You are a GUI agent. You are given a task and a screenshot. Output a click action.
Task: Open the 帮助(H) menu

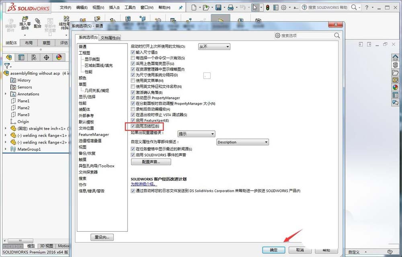(x=164, y=7)
